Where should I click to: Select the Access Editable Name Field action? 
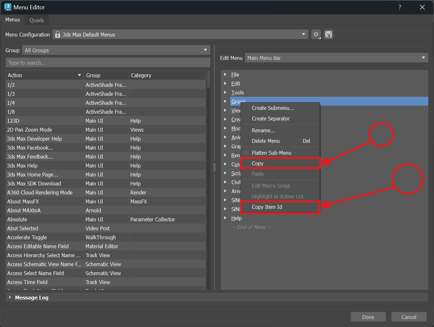(106, 246)
